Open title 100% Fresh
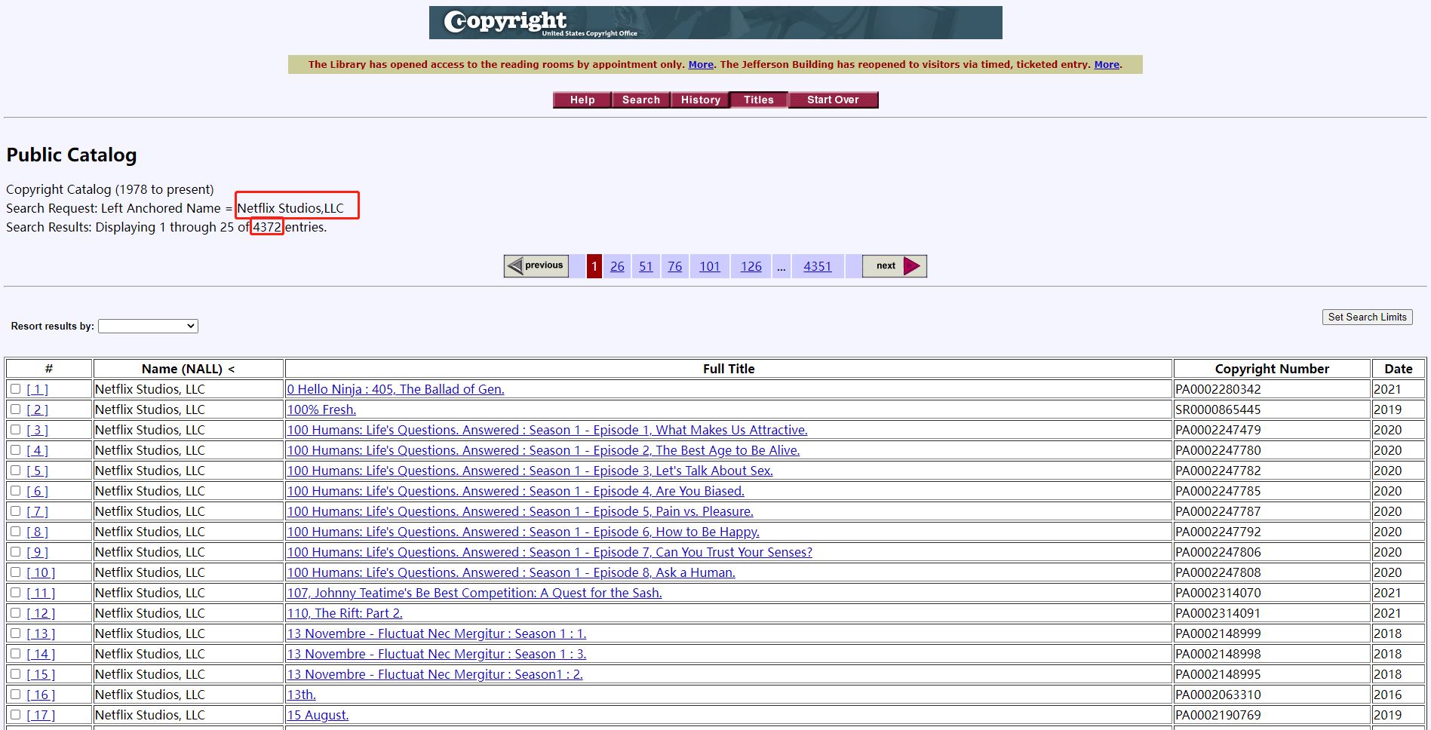Screen dimensions: 1431x730 point(321,409)
